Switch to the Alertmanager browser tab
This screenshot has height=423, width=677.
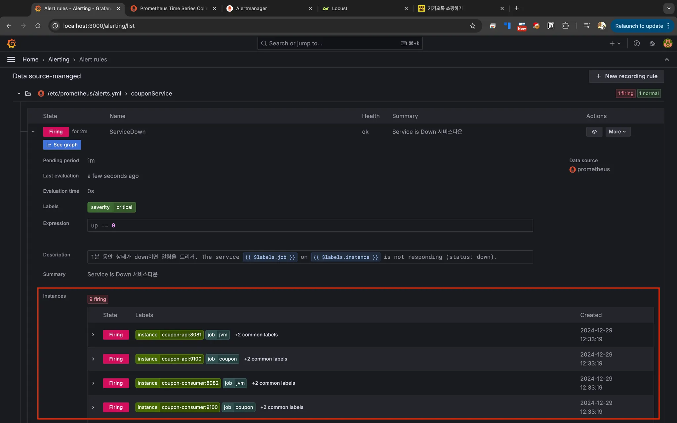click(x=251, y=8)
